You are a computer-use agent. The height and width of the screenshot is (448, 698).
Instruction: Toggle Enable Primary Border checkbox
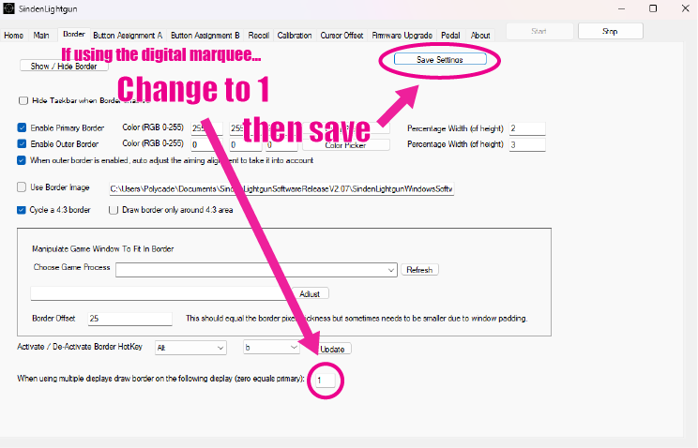pyautogui.click(x=22, y=127)
